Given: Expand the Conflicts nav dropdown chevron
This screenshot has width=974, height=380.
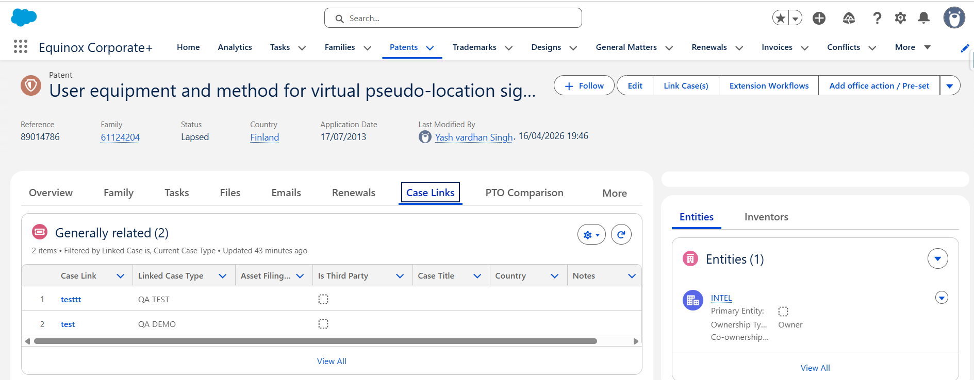Looking at the screenshot, I should pyautogui.click(x=872, y=48).
